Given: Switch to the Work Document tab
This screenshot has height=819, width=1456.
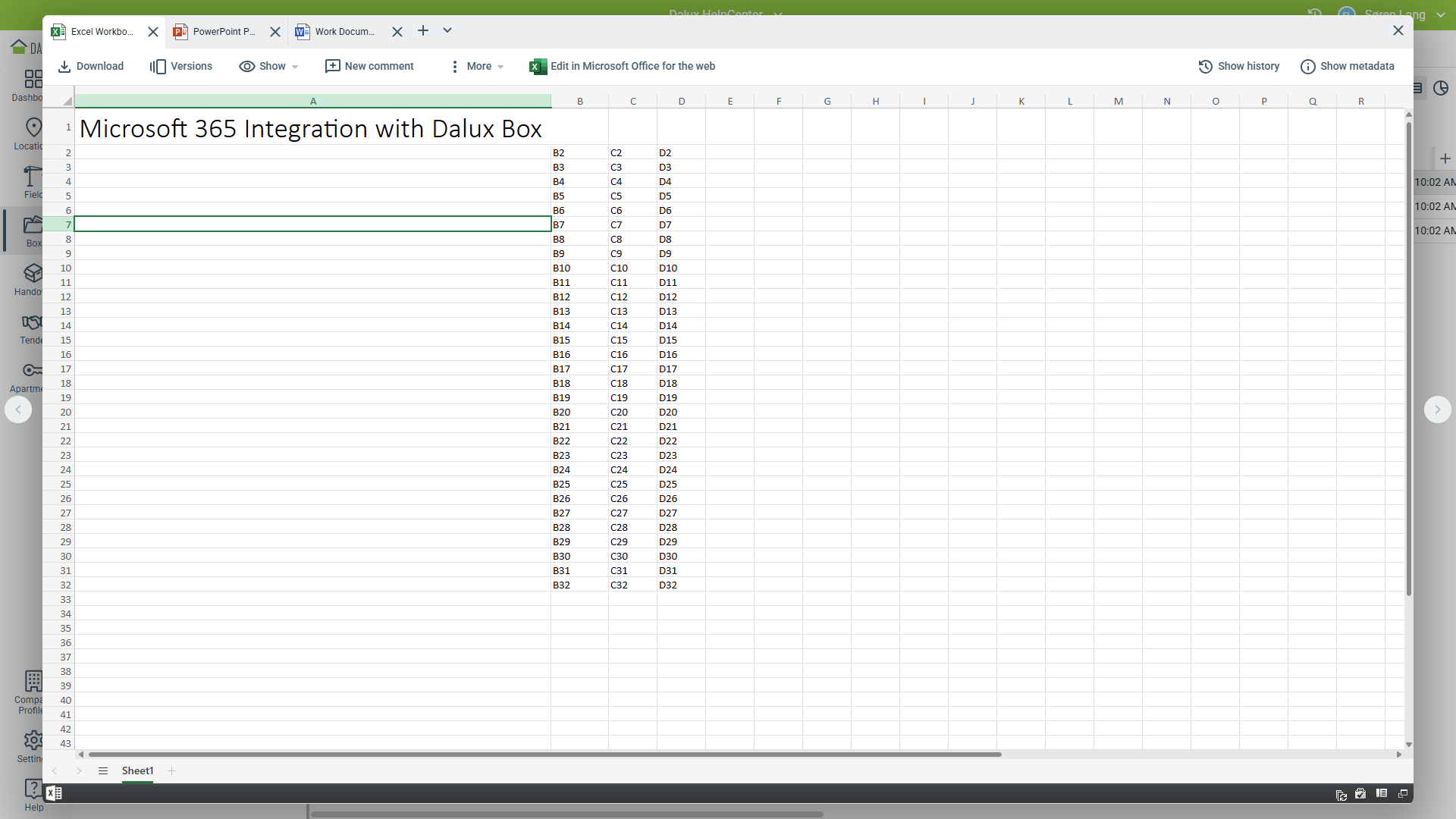Looking at the screenshot, I should tap(339, 32).
